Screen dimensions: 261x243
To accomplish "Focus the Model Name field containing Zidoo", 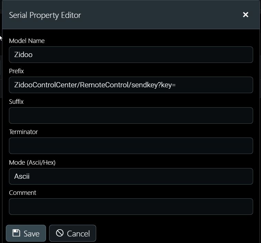I will (131, 55).
